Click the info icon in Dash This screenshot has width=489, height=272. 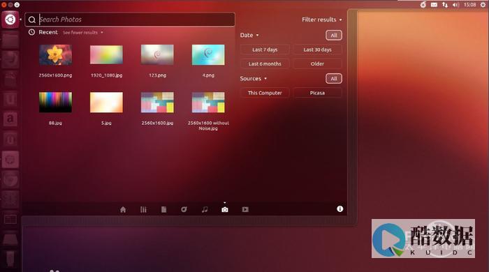340,209
